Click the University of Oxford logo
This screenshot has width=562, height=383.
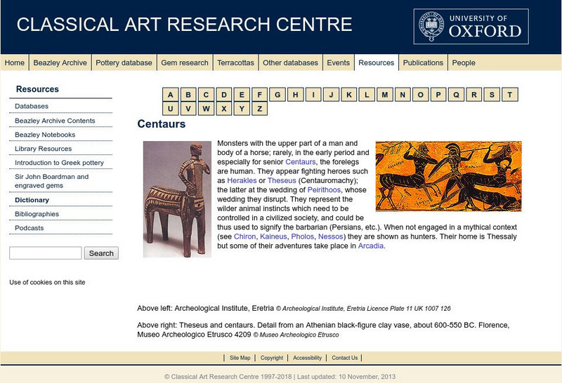(x=471, y=27)
